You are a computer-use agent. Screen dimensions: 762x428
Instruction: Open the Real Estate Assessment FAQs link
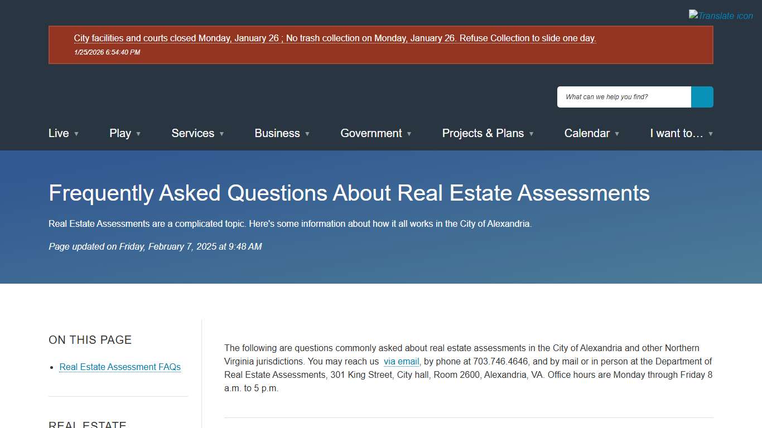point(120,367)
